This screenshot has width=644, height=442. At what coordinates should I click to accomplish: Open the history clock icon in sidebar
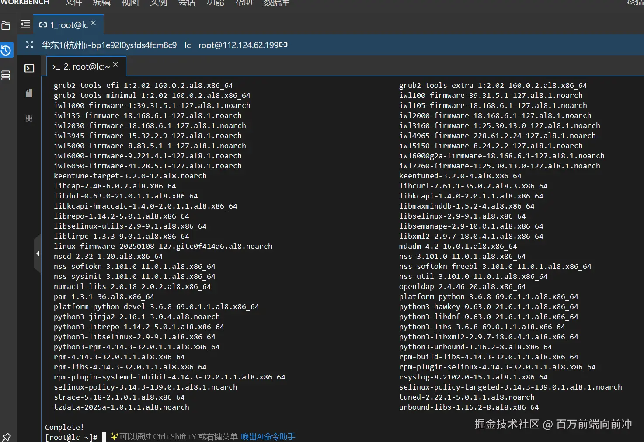tap(6, 50)
